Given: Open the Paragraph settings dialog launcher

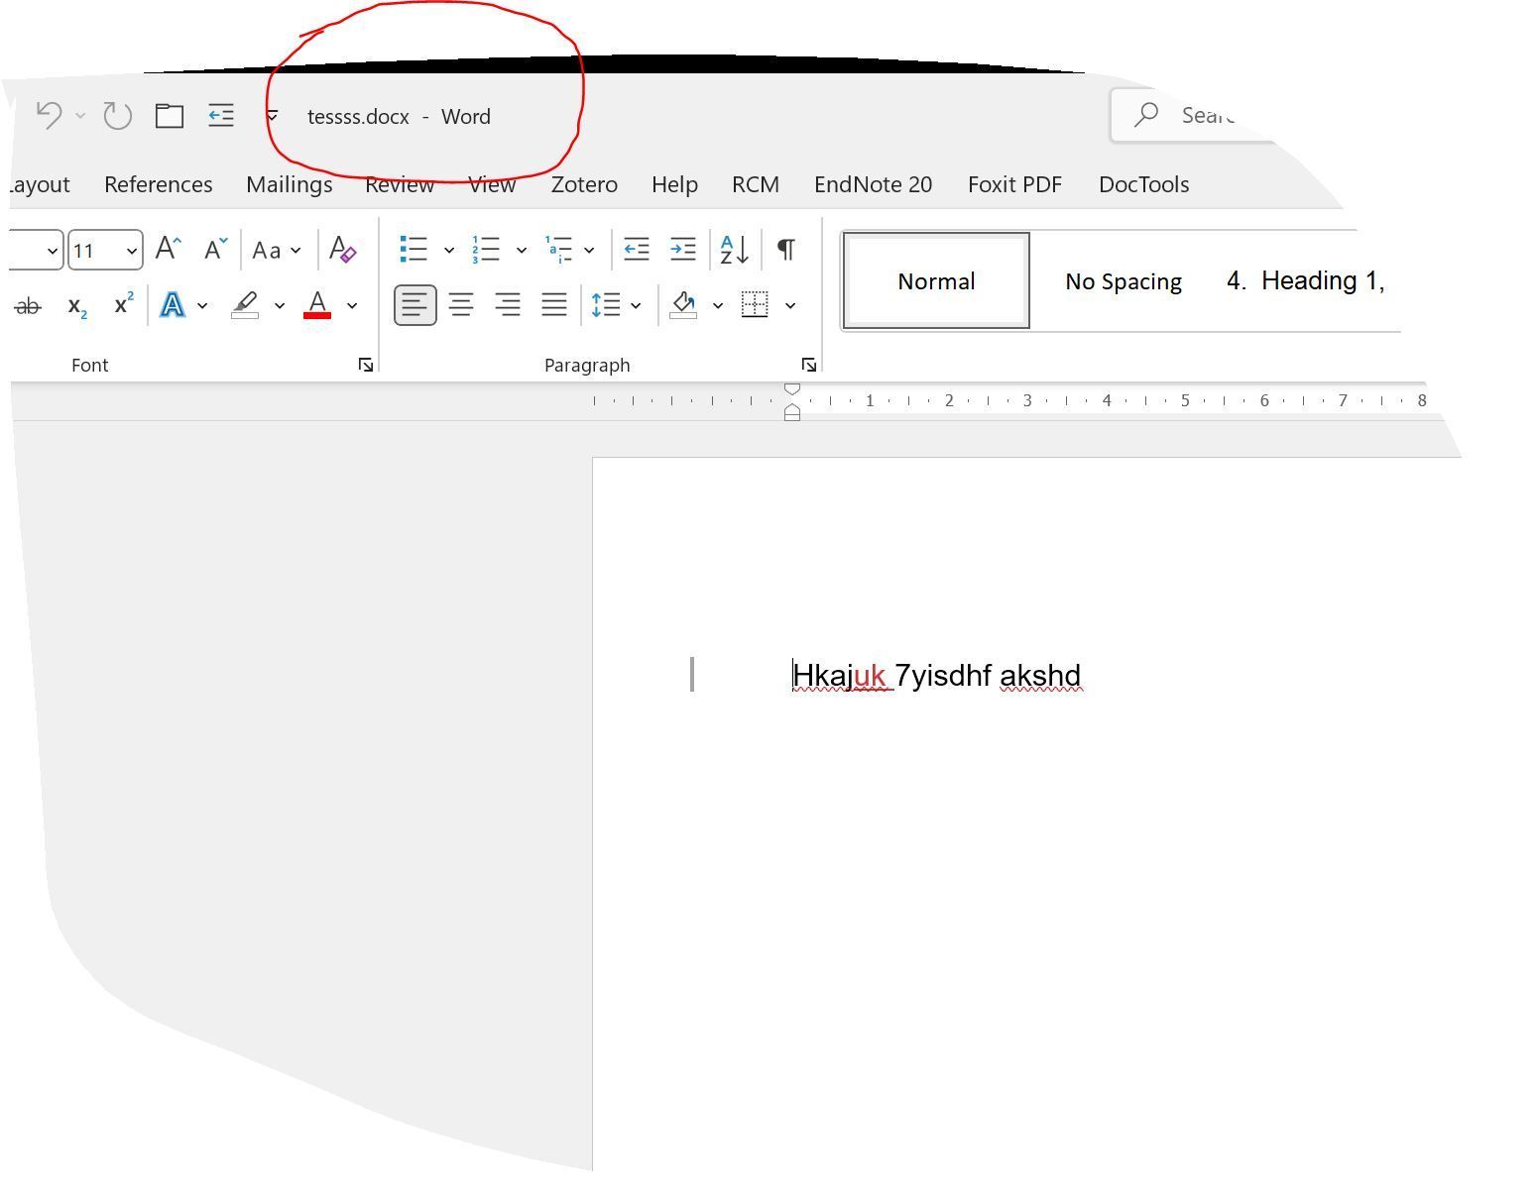Looking at the screenshot, I should pos(810,365).
